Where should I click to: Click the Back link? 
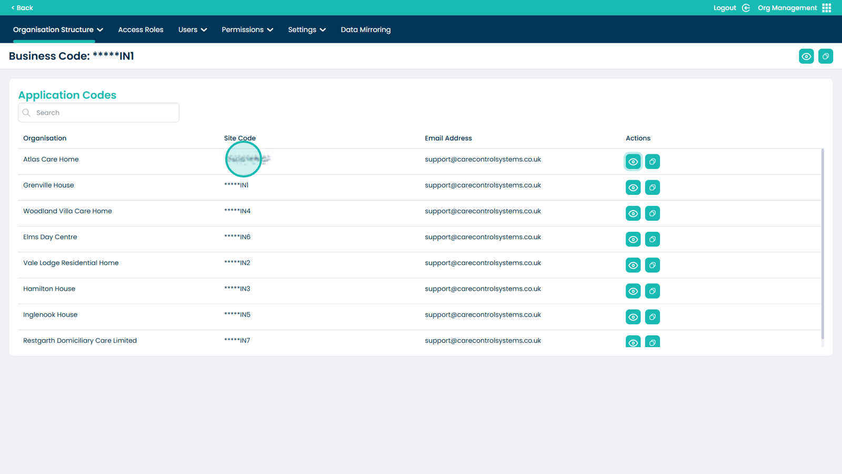click(x=22, y=8)
